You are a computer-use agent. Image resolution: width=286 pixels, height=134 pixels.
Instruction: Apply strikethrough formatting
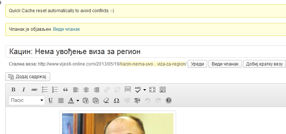(x=34, y=90)
